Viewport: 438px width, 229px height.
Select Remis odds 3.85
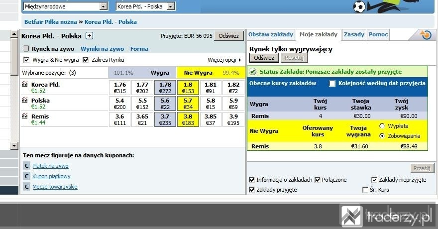(211, 119)
